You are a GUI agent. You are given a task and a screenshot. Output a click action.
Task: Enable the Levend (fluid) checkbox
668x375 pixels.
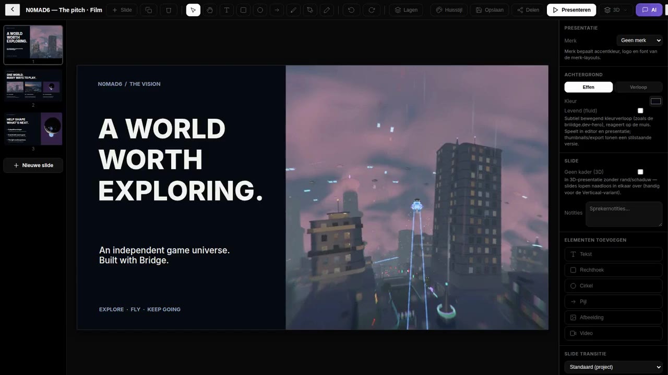tap(640, 110)
